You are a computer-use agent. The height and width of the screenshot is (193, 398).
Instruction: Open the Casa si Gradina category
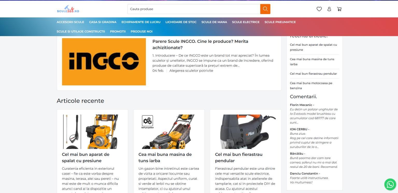pyautogui.click(x=103, y=22)
